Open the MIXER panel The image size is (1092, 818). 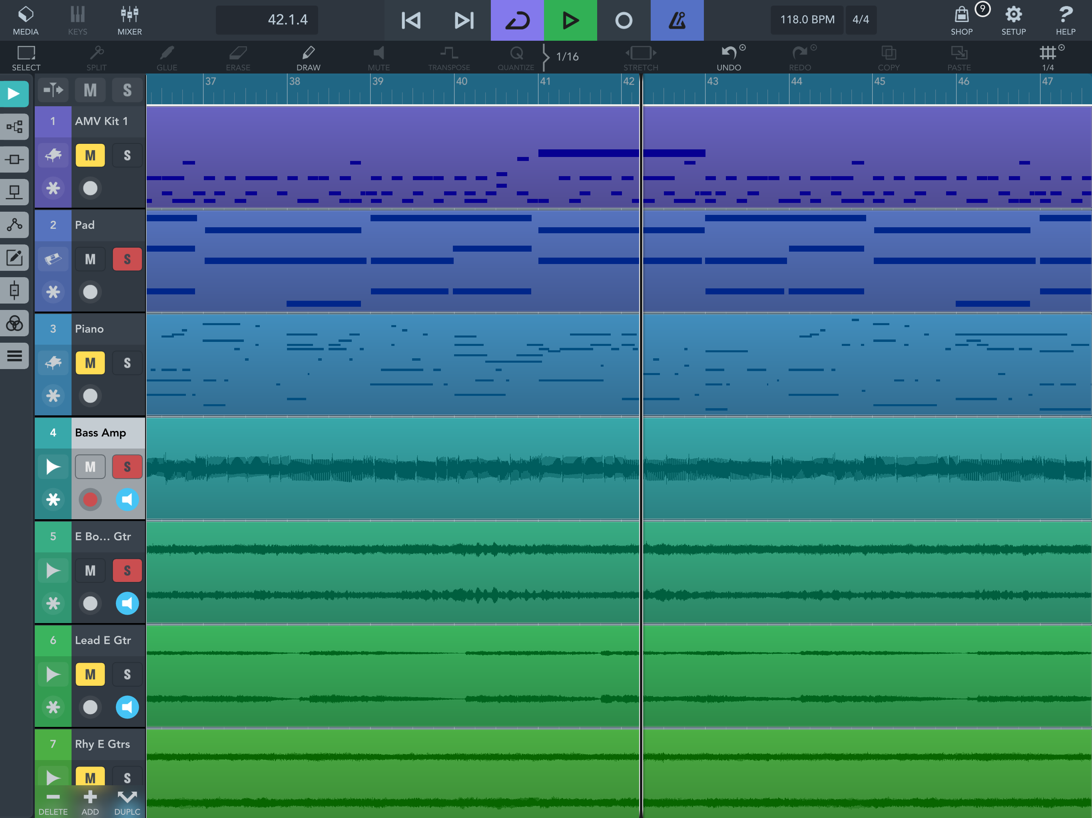[x=130, y=20]
